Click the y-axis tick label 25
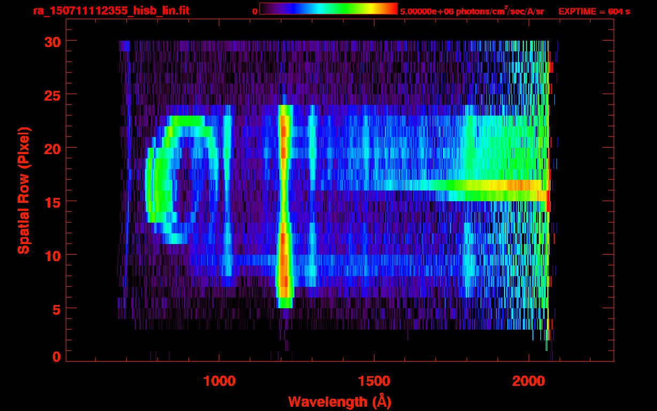This screenshot has height=411, width=657. point(52,95)
